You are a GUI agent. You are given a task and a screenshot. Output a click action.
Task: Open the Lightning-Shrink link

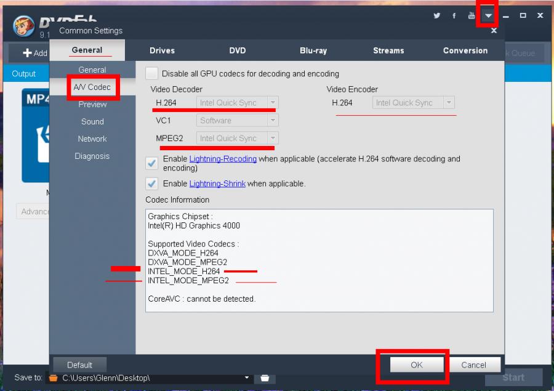click(x=217, y=183)
